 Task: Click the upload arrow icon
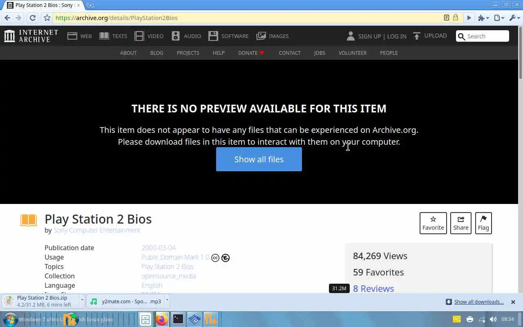point(416,36)
